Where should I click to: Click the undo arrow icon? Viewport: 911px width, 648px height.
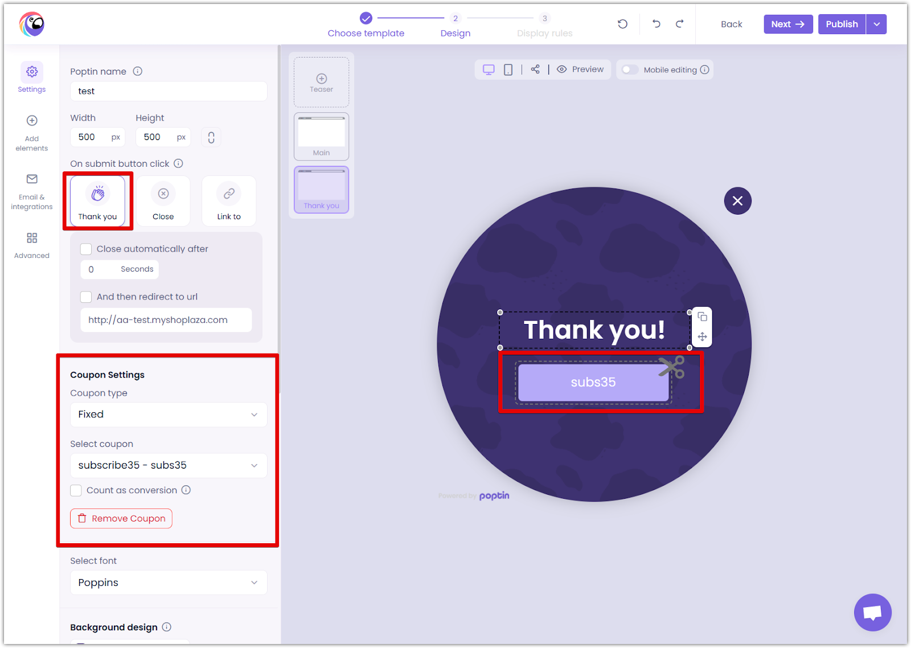point(656,24)
